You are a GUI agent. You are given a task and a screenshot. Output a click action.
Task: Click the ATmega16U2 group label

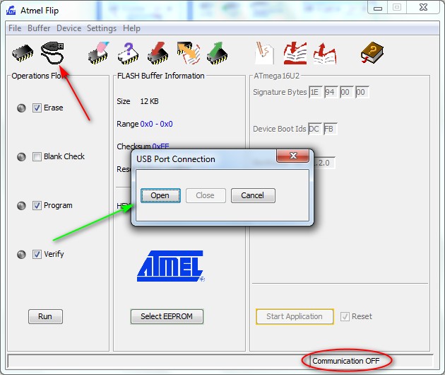[x=276, y=76]
